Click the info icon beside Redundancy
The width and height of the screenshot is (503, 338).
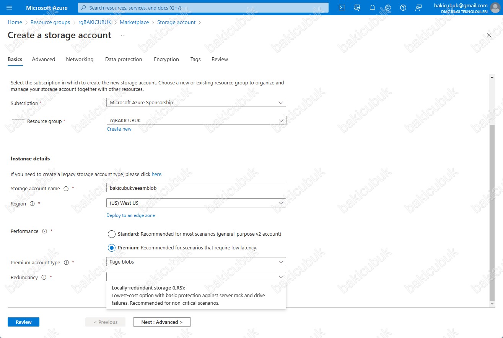(44, 278)
